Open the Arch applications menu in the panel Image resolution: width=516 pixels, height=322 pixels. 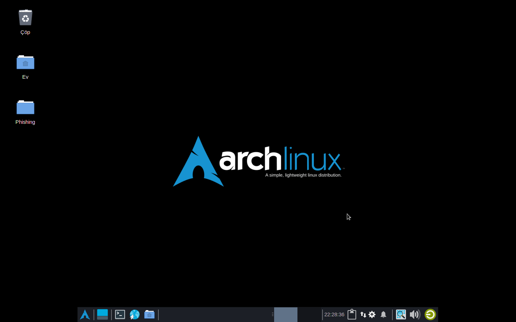(85, 314)
